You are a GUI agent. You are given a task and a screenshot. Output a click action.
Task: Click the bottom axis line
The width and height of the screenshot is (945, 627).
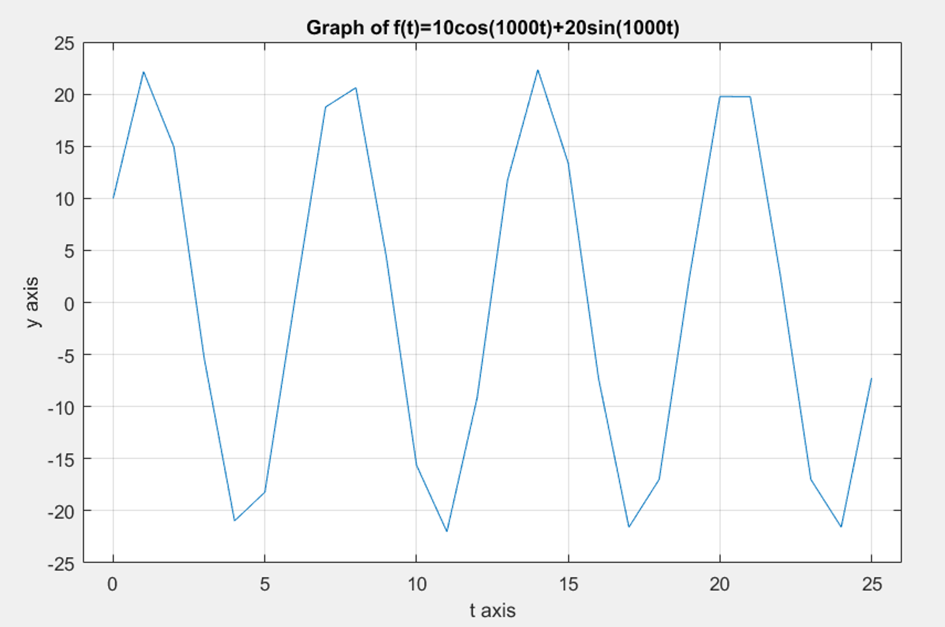(462, 562)
